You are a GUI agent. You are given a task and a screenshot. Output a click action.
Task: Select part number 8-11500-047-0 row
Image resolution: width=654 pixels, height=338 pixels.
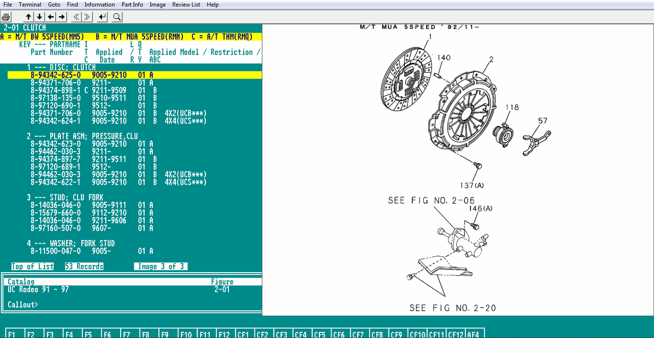click(x=92, y=251)
